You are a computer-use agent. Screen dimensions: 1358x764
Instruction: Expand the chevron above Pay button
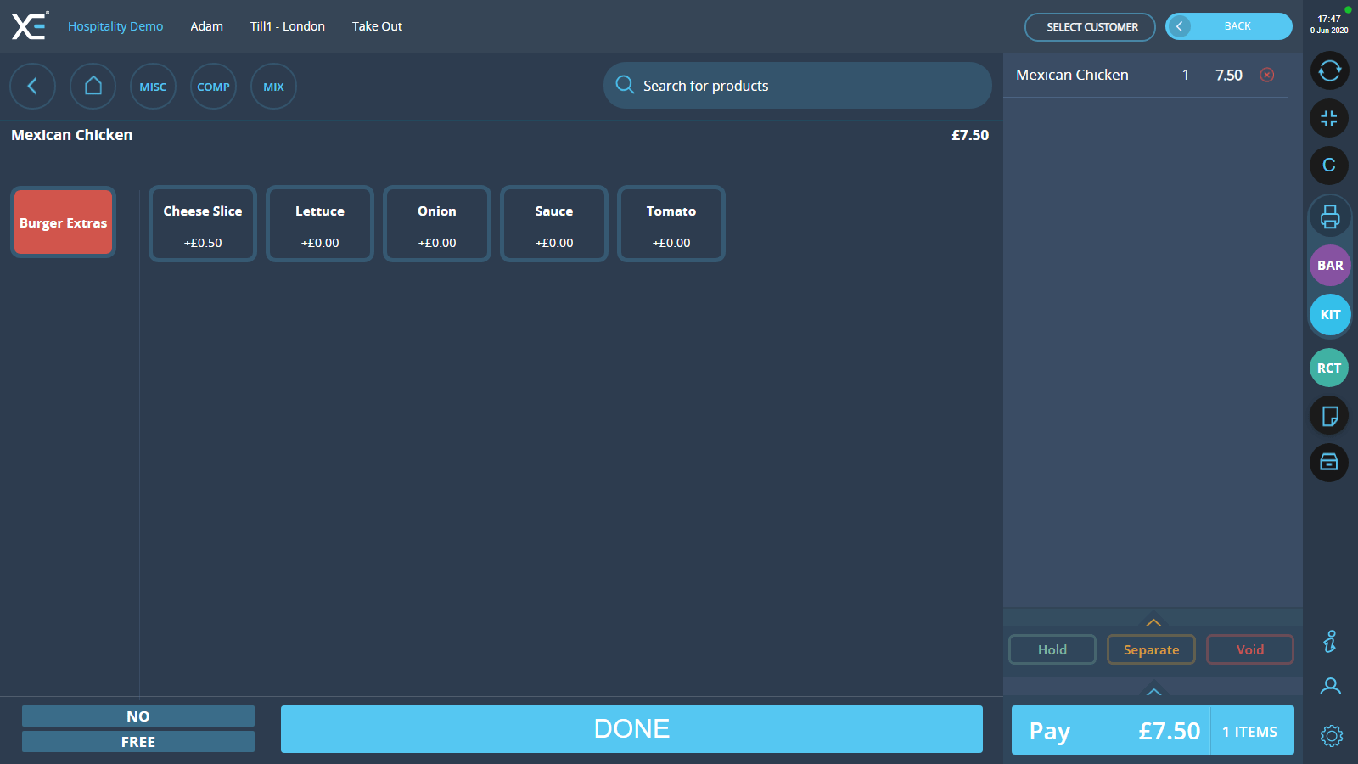pyautogui.click(x=1153, y=691)
